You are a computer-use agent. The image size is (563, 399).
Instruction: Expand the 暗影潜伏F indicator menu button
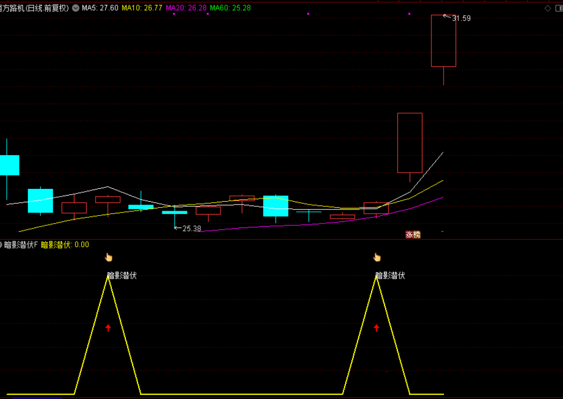[2, 245]
